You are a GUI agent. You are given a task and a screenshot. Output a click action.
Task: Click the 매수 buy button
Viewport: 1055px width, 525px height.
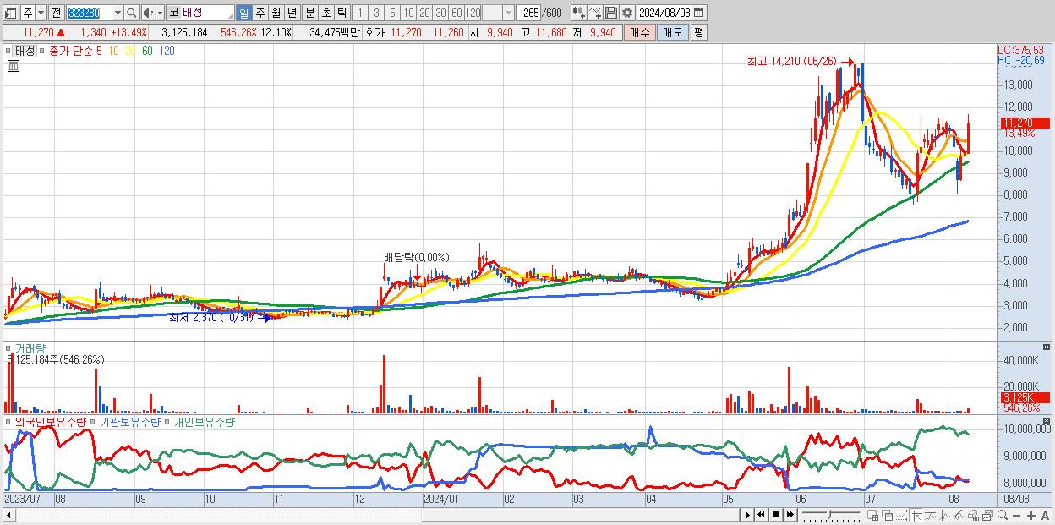point(639,32)
